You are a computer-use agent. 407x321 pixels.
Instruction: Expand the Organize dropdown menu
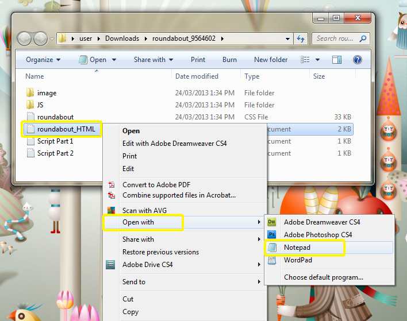point(43,60)
